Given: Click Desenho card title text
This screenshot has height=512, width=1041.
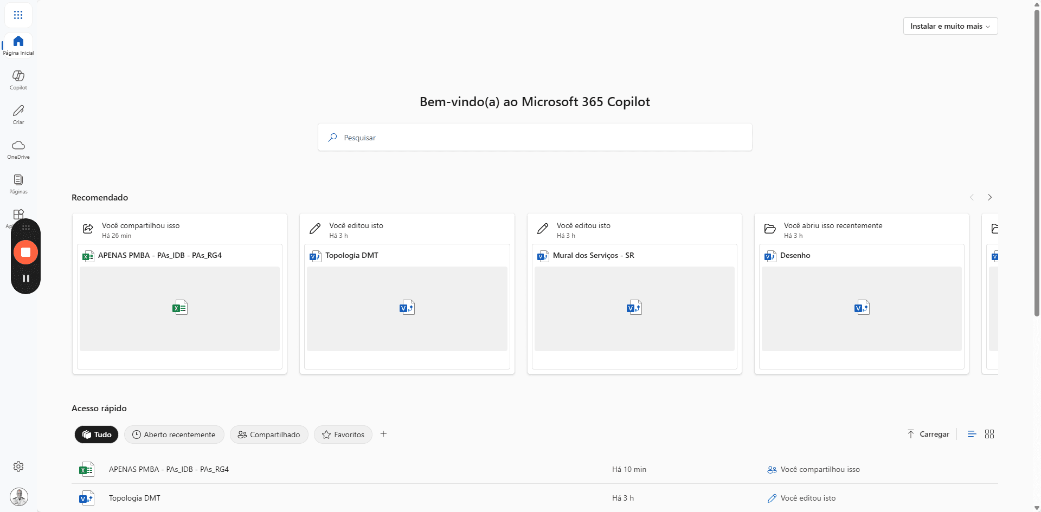Looking at the screenshot, I should click(795, 255).
